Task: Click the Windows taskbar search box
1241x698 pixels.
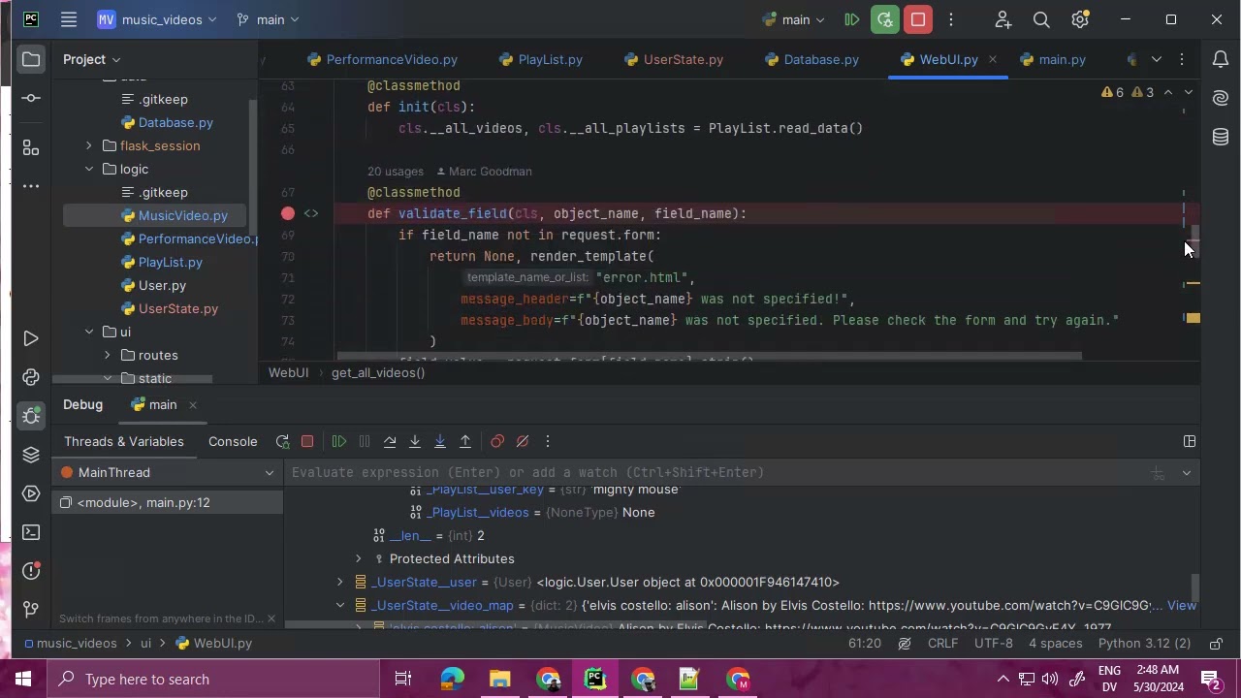Action: [x=213, y=679]
